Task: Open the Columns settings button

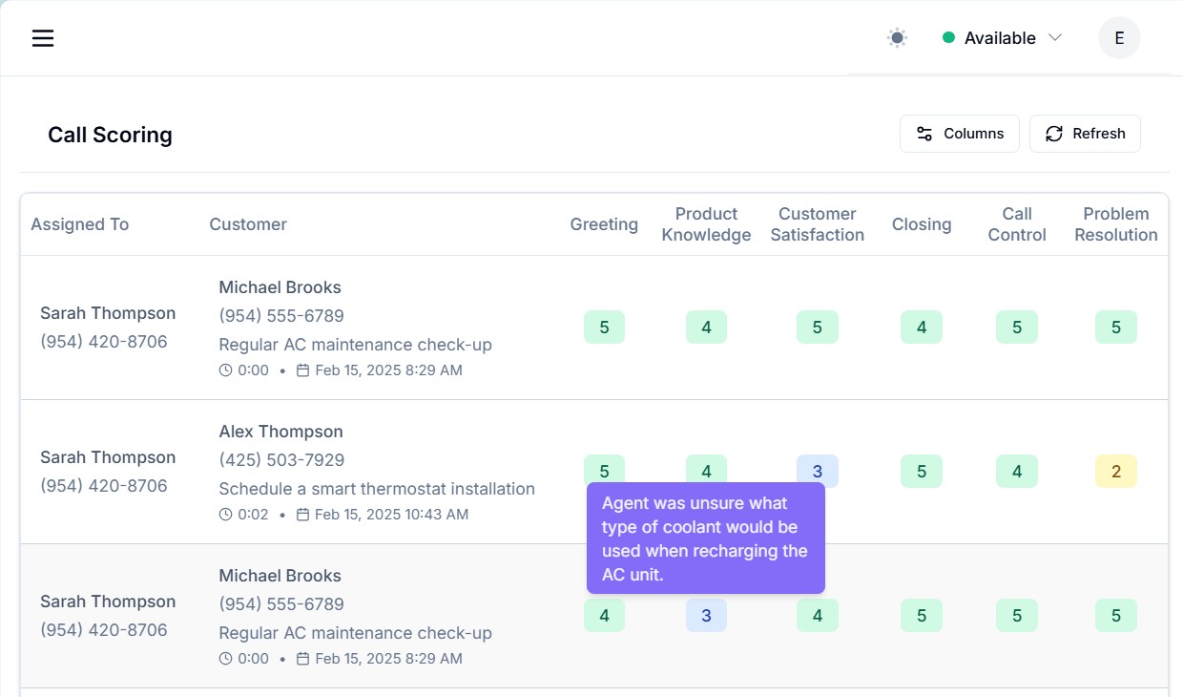Action: [959, 134]
